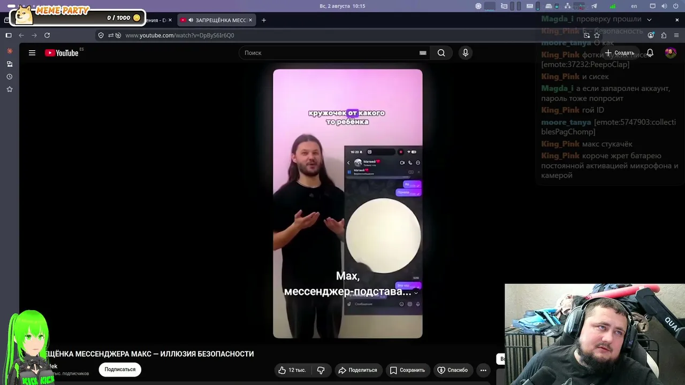Go forward in browser history
The image size is (685, 385).
tap(34, 35)
